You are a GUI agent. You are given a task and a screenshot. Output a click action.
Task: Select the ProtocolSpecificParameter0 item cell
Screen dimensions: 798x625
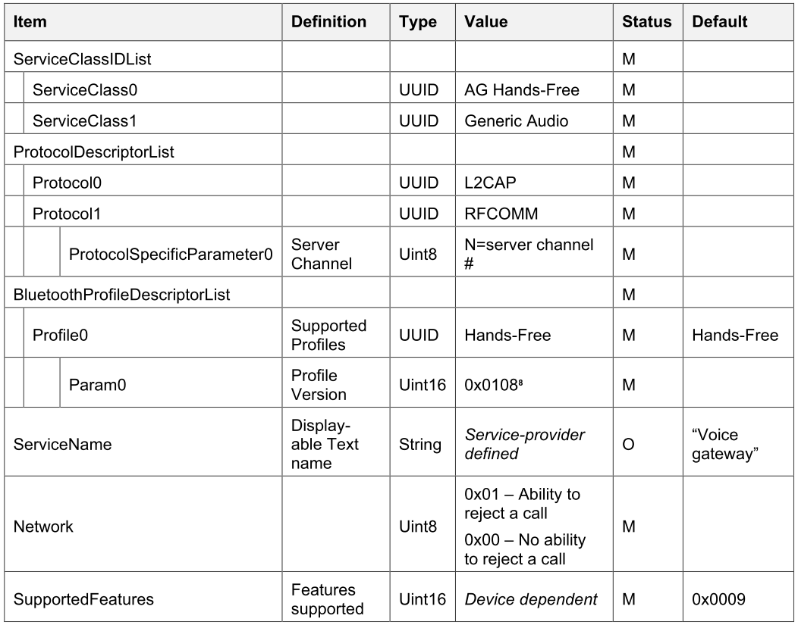click(x=171, y=255)
